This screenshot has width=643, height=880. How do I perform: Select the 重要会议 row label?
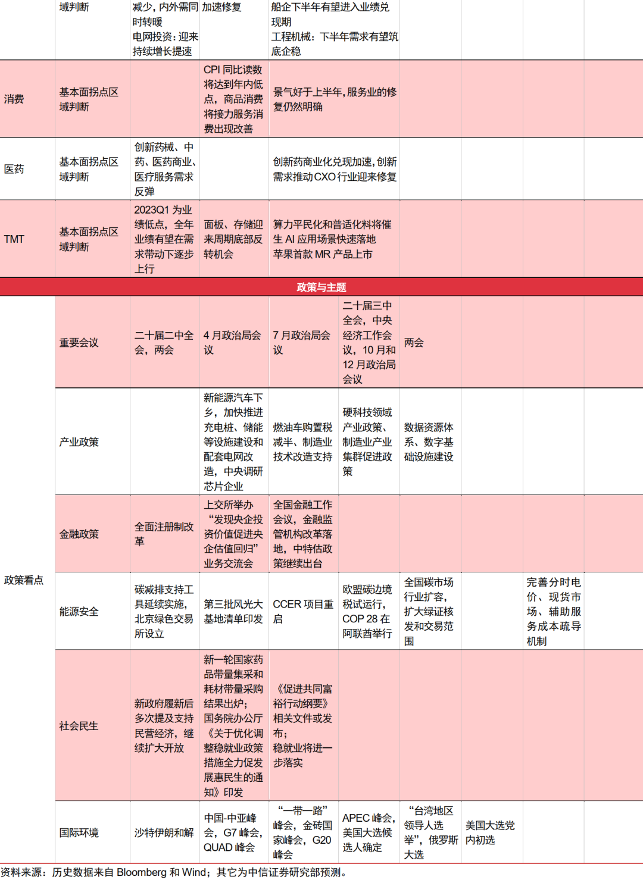pos(79,342)
